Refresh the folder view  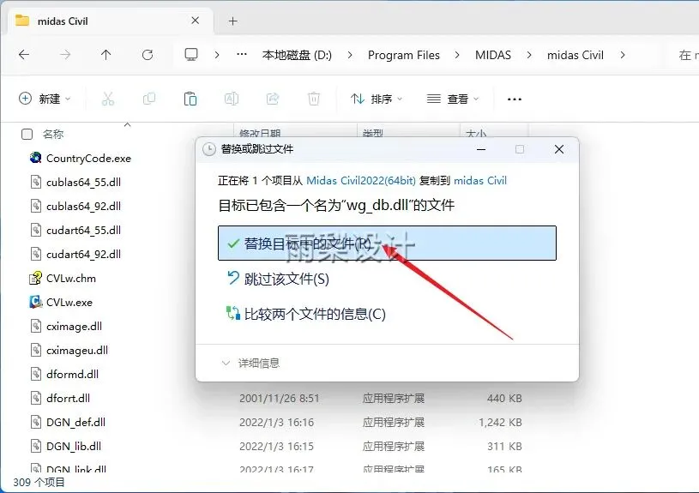point(148,55)
